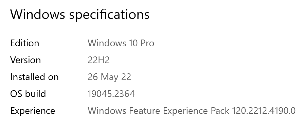Image resolution: width=303 pixels, height=122 pixels.
Task: Select the Edition label
Action: pyautogui.click(x=25, y=43)
